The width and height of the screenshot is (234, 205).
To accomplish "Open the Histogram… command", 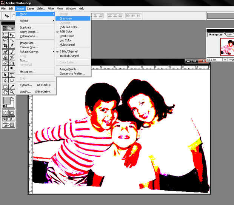I will point(36,72).
